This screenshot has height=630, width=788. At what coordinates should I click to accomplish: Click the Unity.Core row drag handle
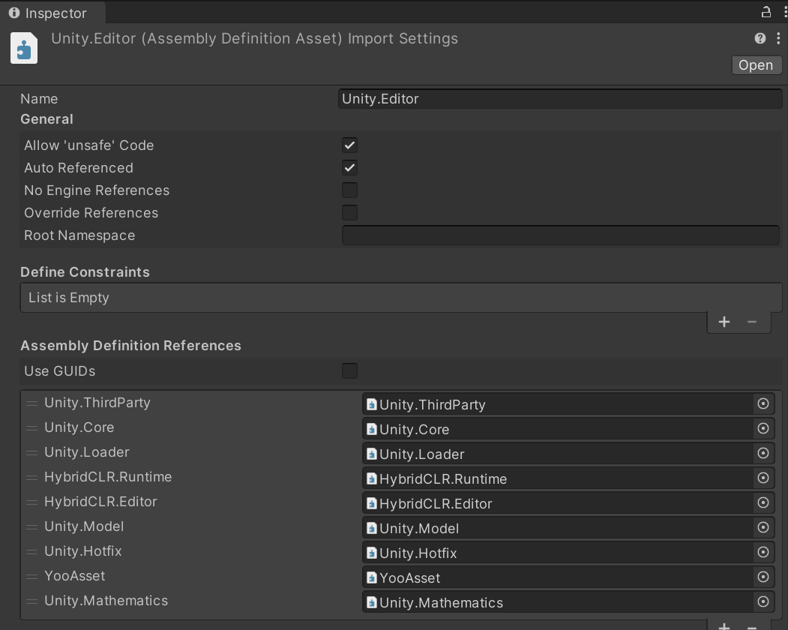click(31, 428)
